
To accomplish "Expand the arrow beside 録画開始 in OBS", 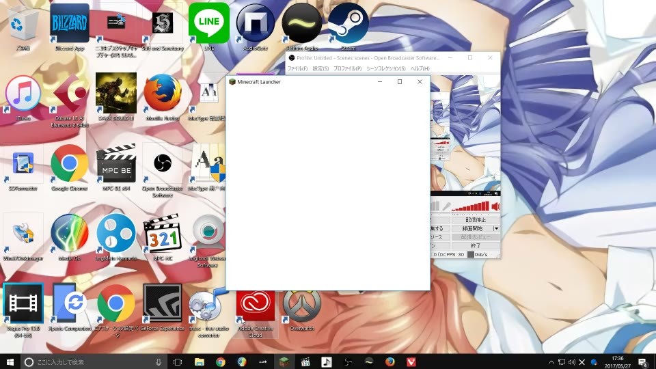I will click(496, 228).
